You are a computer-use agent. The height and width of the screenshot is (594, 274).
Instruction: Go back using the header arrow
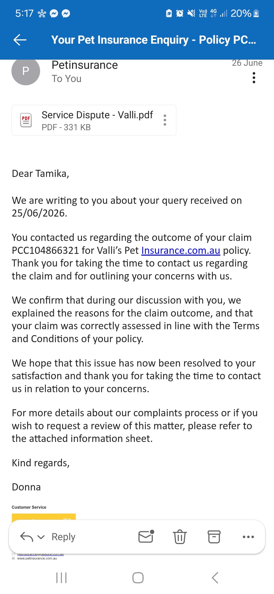[20, 40]
